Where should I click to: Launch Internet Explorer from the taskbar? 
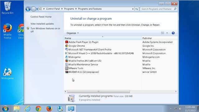click(28, 109)
